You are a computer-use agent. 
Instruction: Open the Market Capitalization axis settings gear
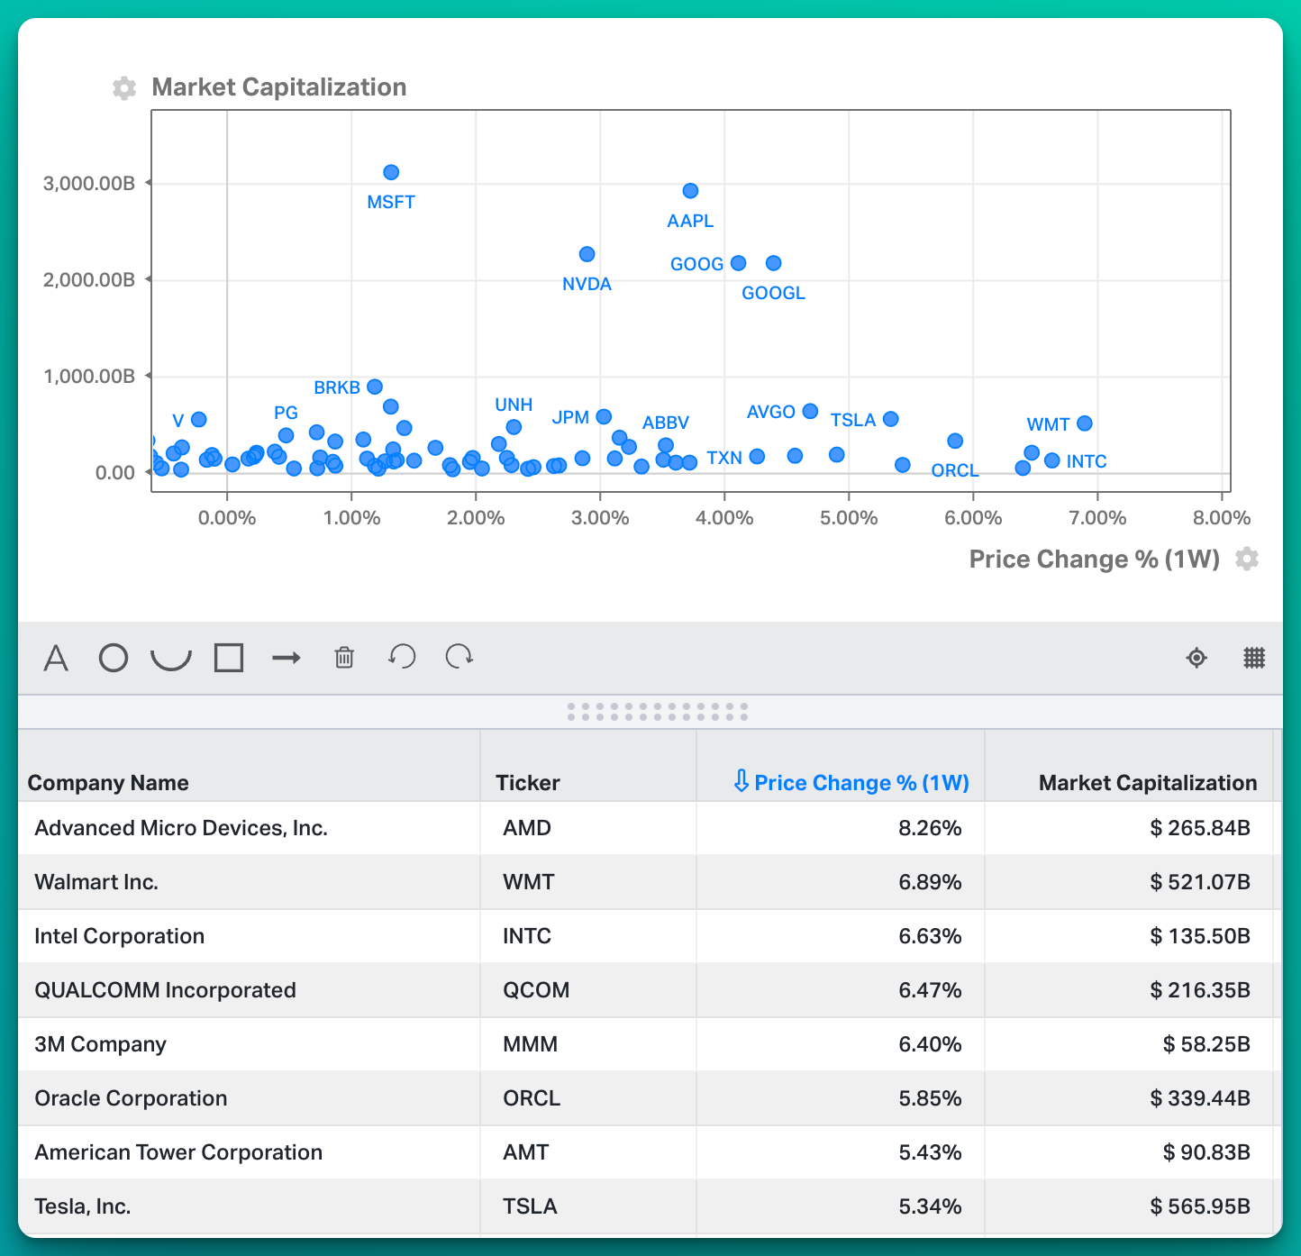point(124,87)
